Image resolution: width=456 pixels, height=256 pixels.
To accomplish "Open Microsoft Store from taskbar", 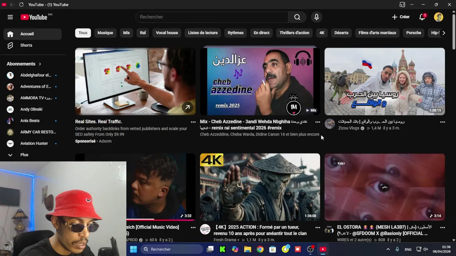I will click(273, 249).
